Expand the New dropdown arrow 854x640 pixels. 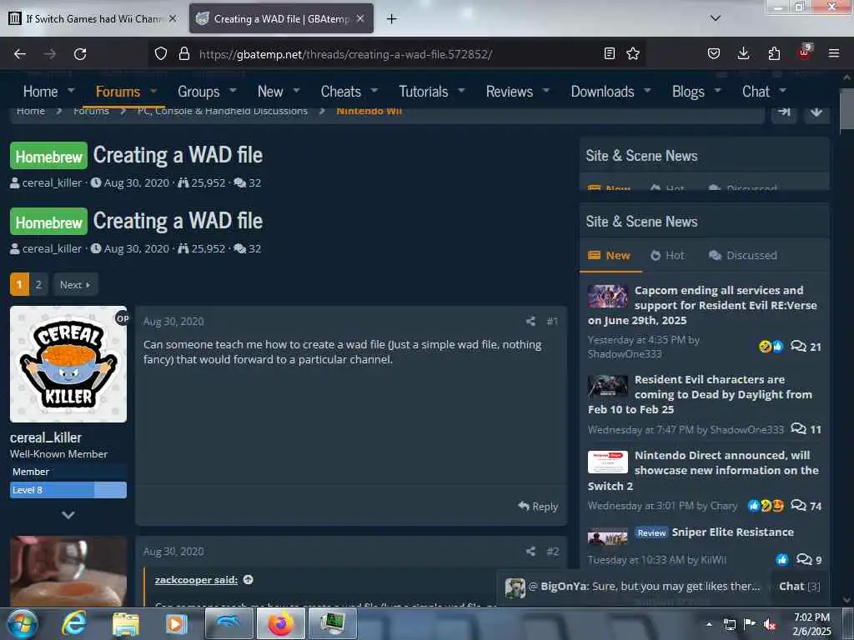point(297,90)
